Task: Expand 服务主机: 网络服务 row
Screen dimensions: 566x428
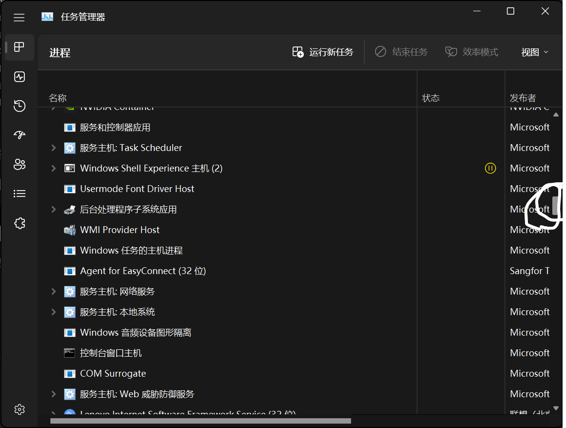Action: 53,292
